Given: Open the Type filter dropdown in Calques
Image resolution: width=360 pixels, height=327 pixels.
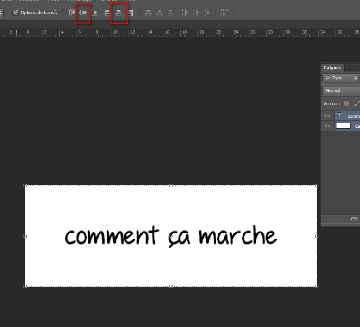Looking at the screenshot, I should click(341, 78).
